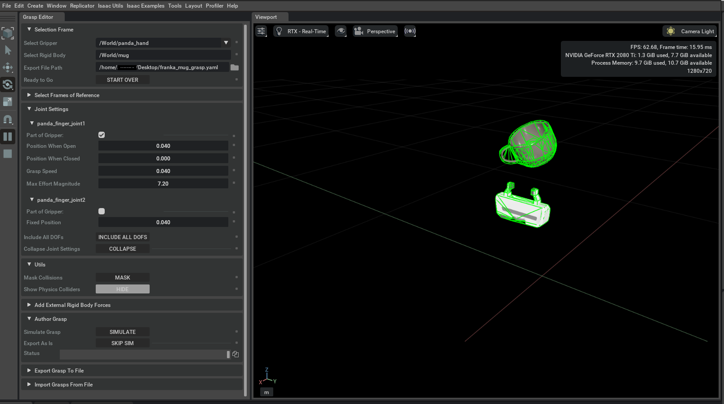Screen dimensions: 724x404
Task: Activate the Rotate tool
Action: [8, 84]
